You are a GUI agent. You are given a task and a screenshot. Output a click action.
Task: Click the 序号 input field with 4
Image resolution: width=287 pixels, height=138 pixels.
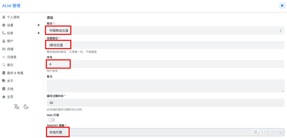pos(166,64)
